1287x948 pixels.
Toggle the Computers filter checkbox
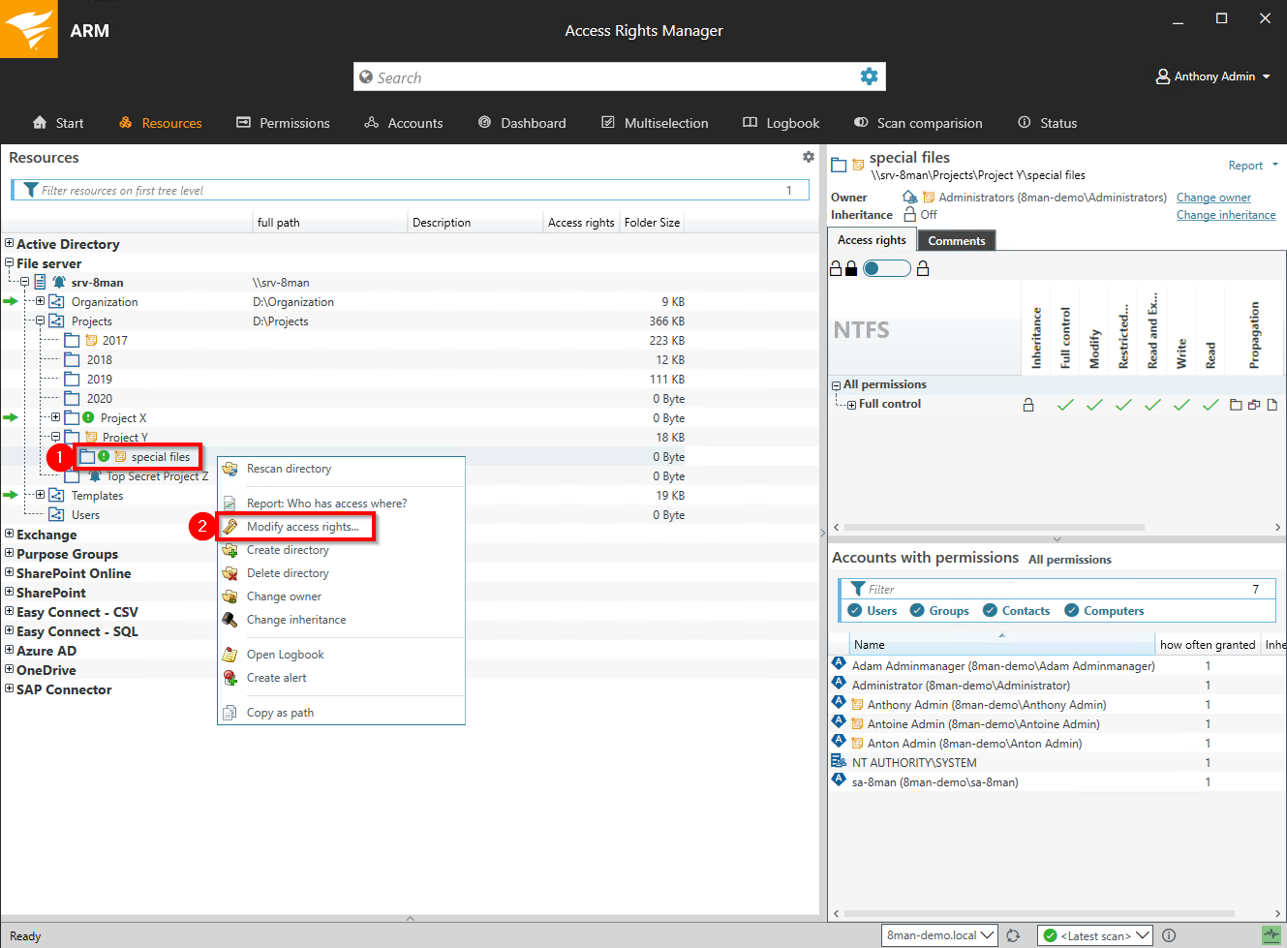pos(1072,611)
